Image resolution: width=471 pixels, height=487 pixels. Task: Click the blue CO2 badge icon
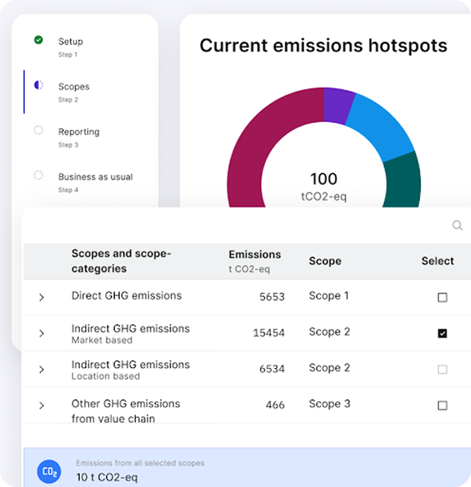pyautogui.click(x=49, y=472)
